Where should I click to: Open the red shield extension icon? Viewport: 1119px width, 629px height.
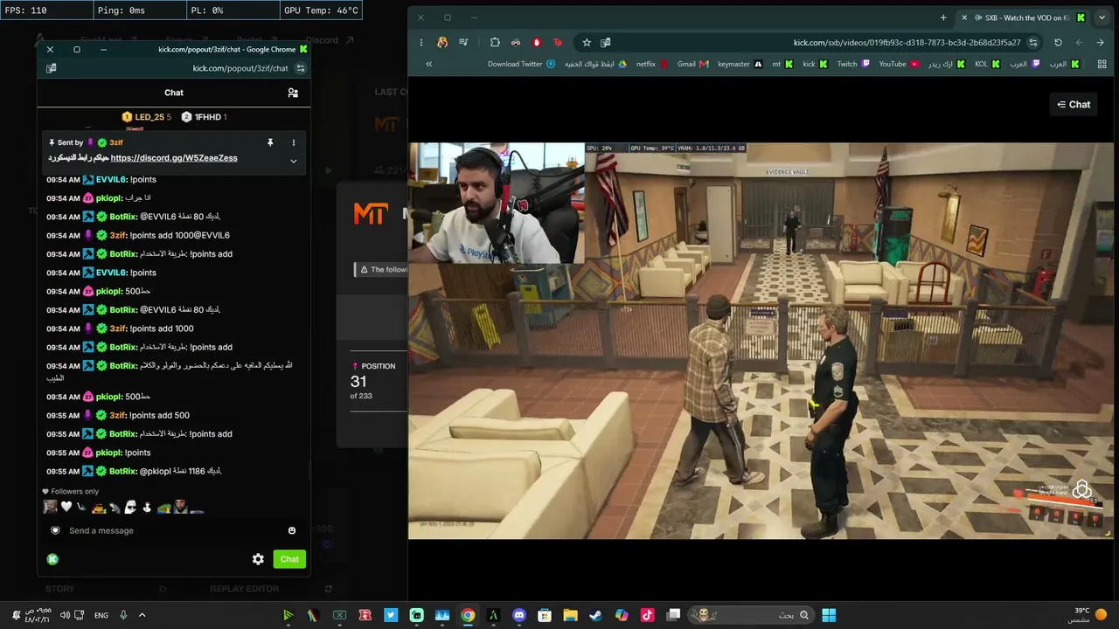(537, 42)
